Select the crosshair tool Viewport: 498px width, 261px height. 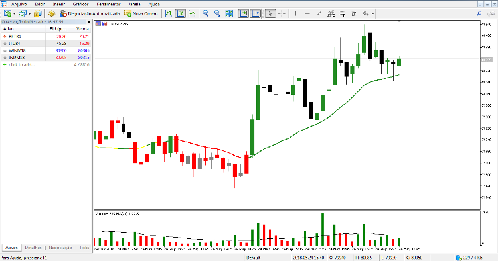[x=282, y=13]
